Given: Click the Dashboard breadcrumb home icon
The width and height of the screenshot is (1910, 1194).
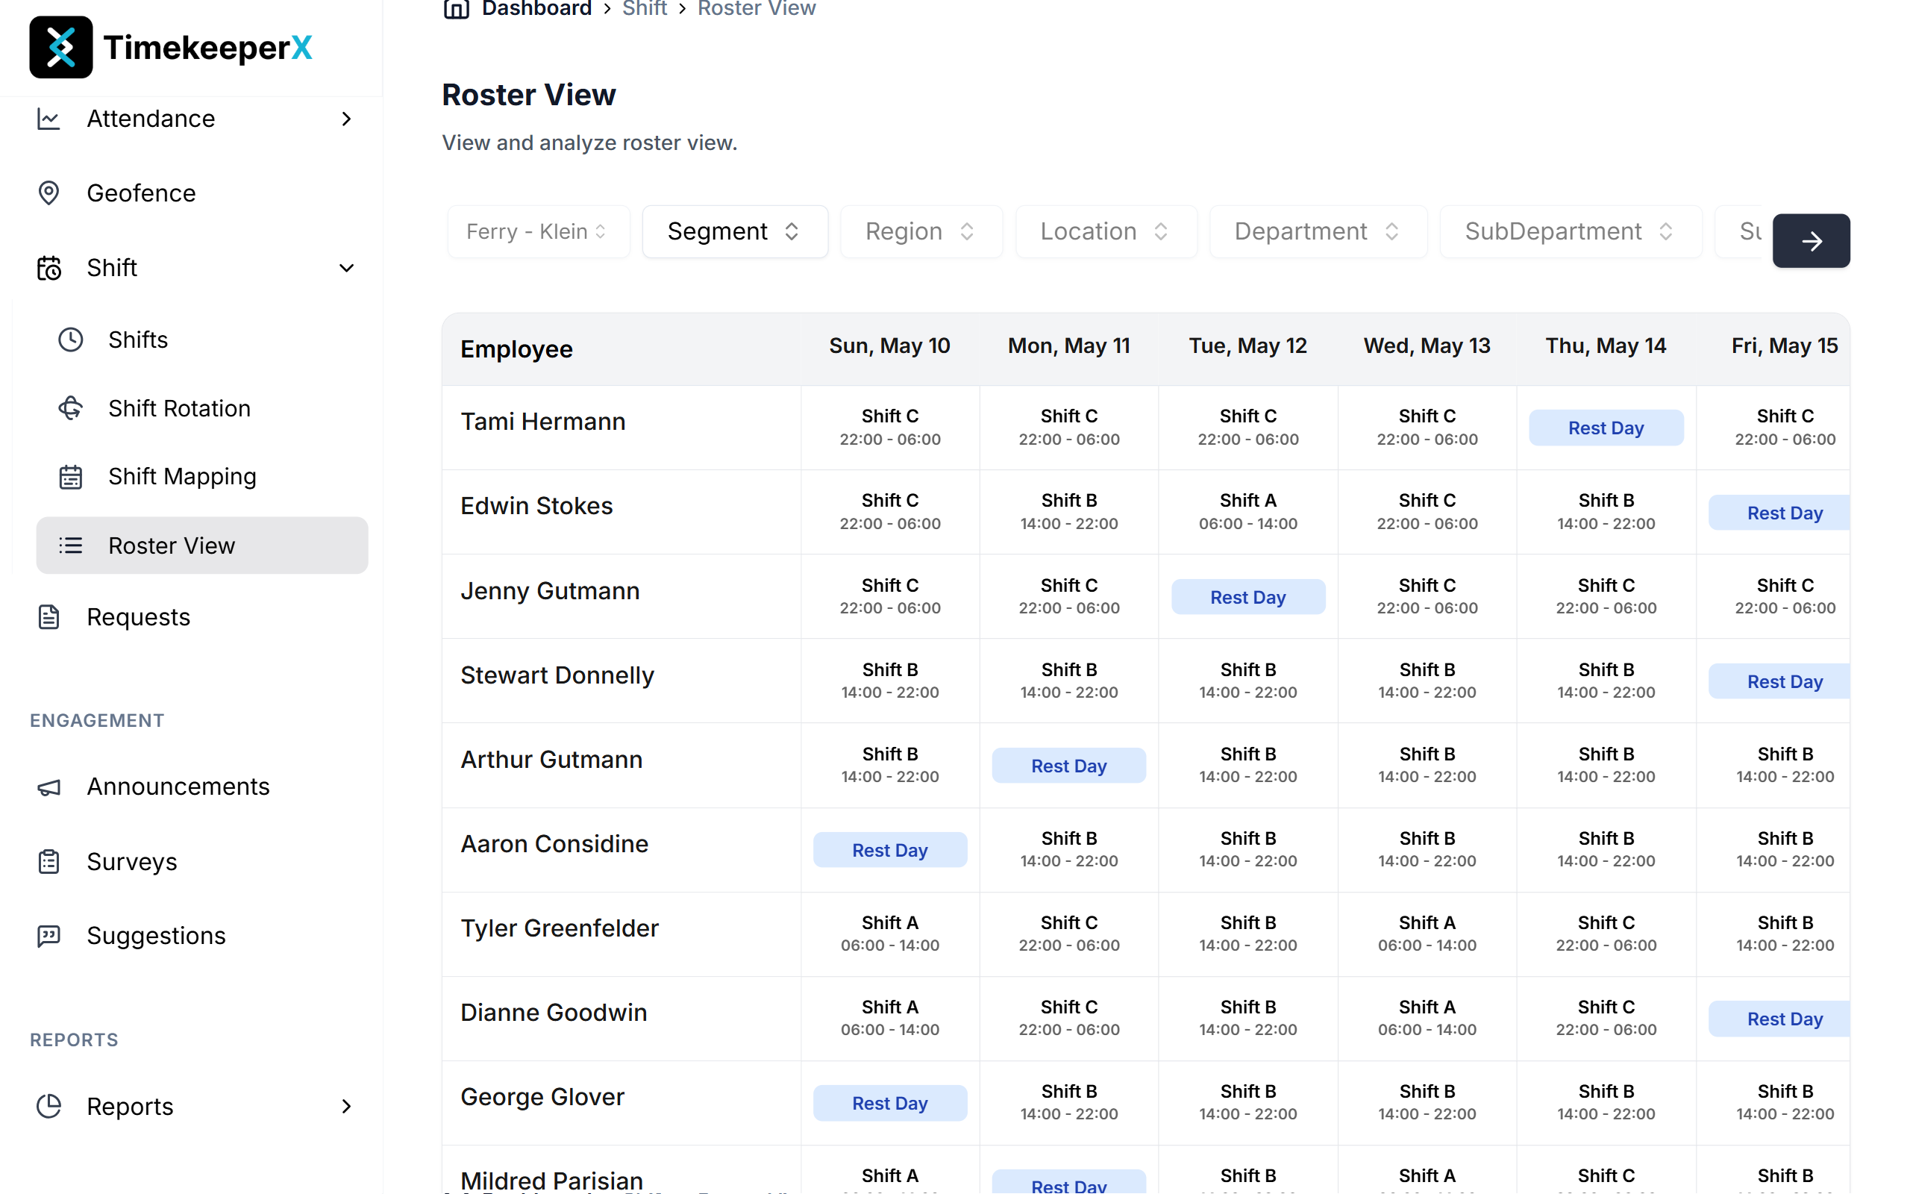Looking at the screenshot, I should pyautogui.click(x=456, y=9).
